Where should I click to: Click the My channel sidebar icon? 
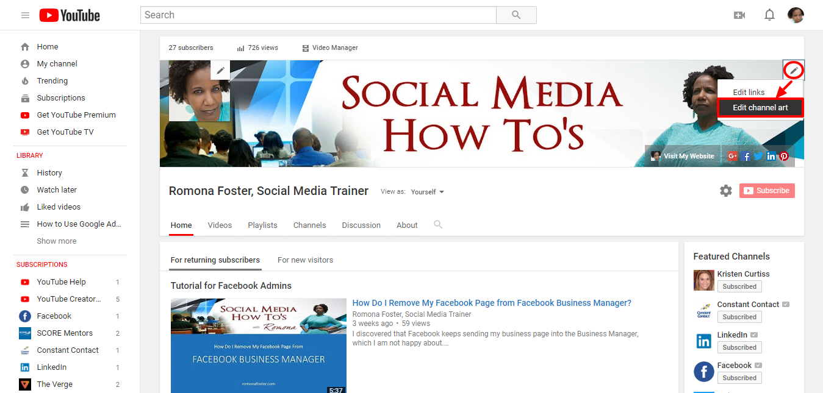25,64
